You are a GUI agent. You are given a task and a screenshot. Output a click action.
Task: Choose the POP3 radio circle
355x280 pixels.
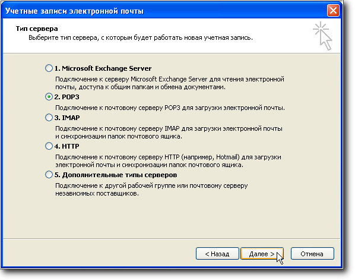[49, 97]
